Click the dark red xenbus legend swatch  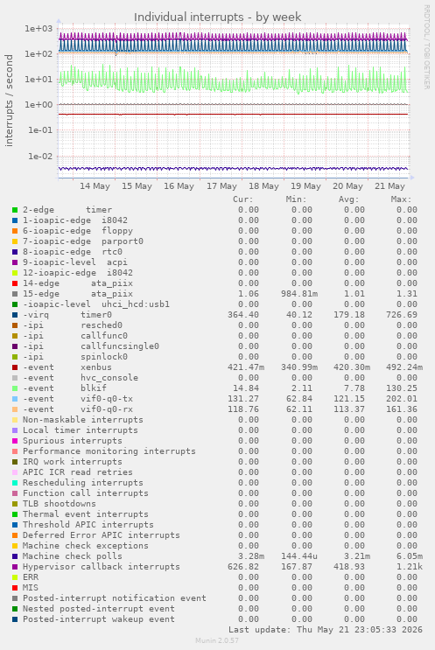click(15, 367)
